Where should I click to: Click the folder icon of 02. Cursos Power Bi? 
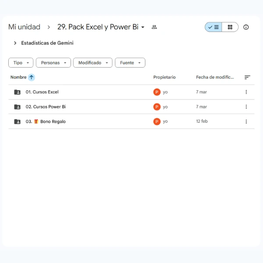(x=17, y=107)
